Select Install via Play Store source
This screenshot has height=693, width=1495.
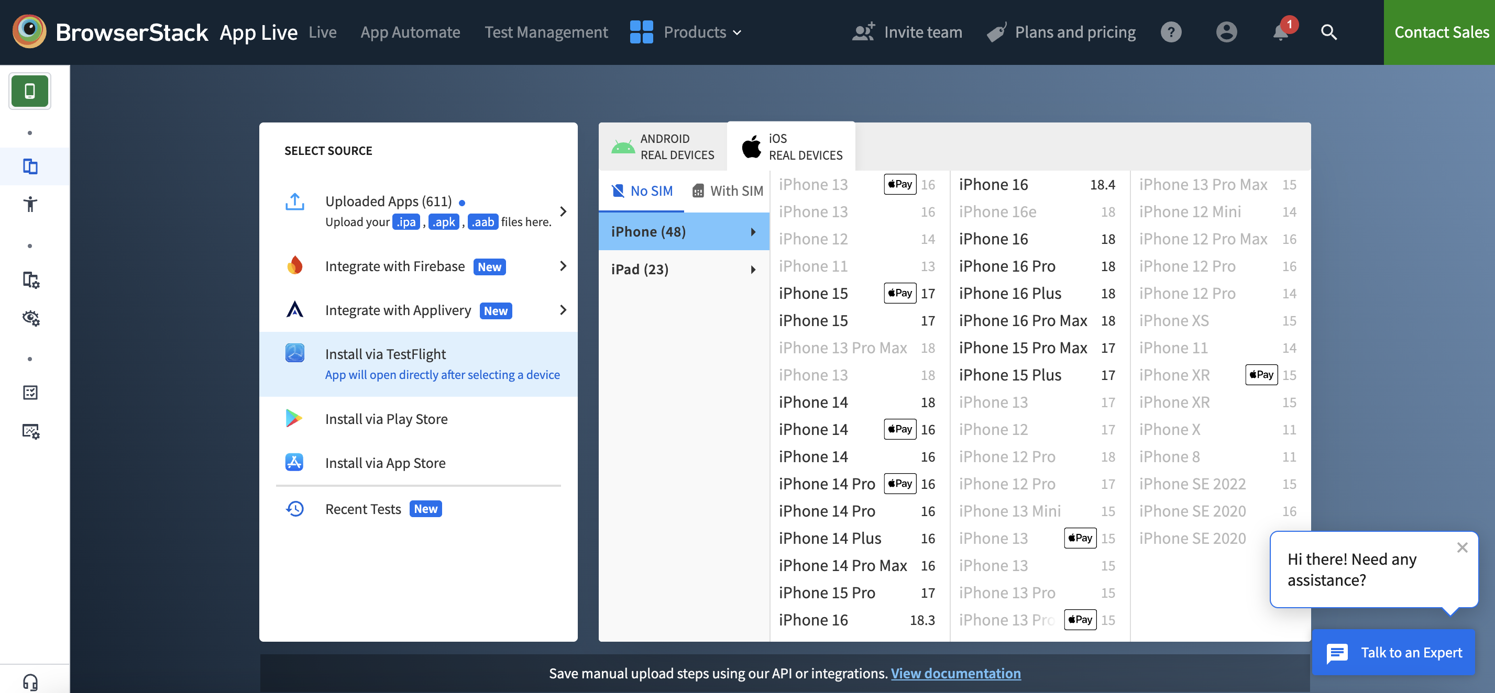[x=419, y=419]
